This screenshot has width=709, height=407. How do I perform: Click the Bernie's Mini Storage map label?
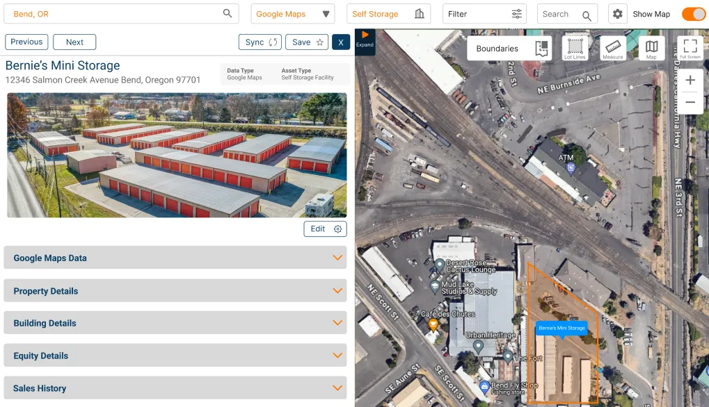point(561,328)
